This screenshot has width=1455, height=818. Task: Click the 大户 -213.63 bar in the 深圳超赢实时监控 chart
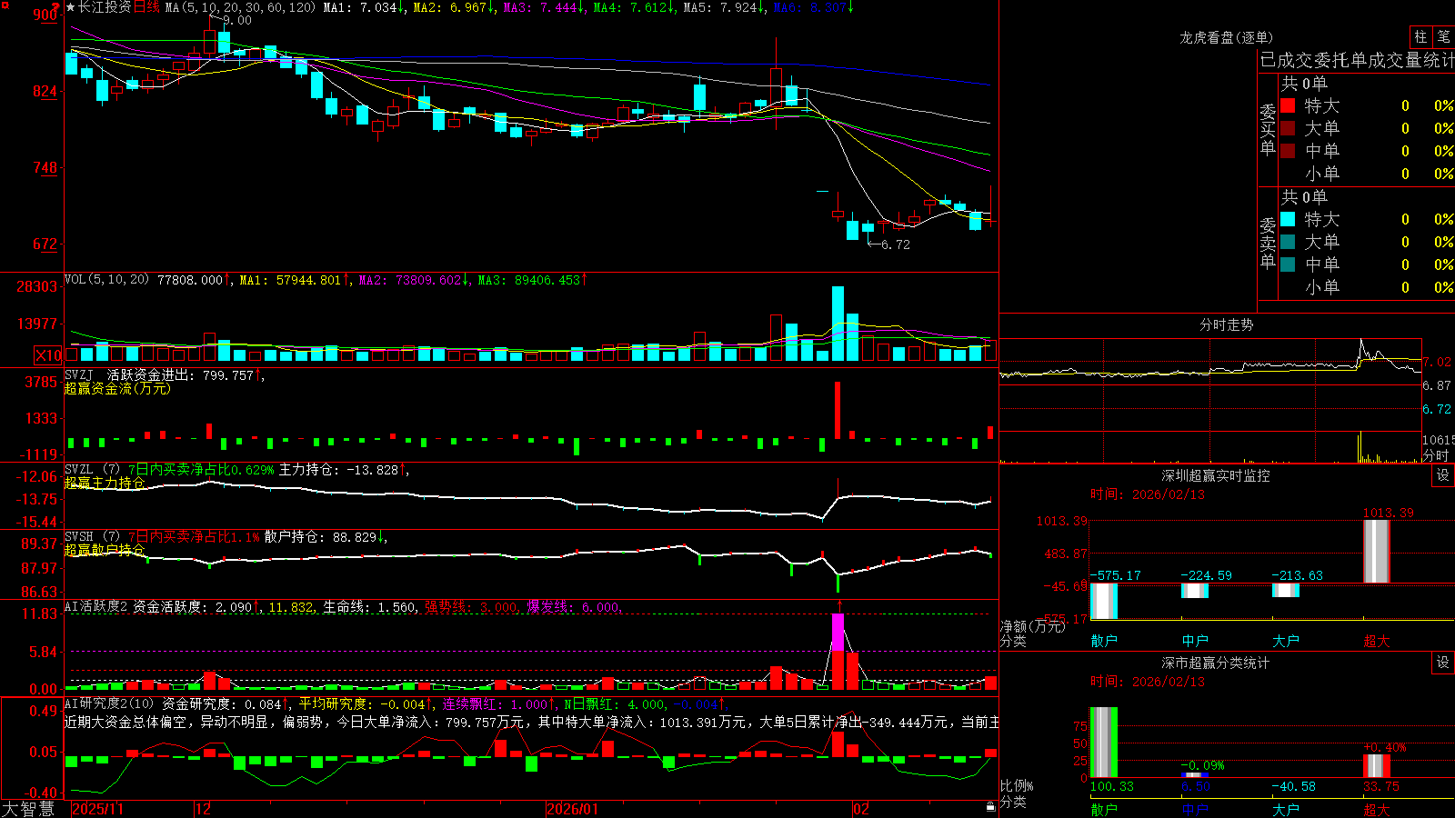click(x=1286, y=590)
